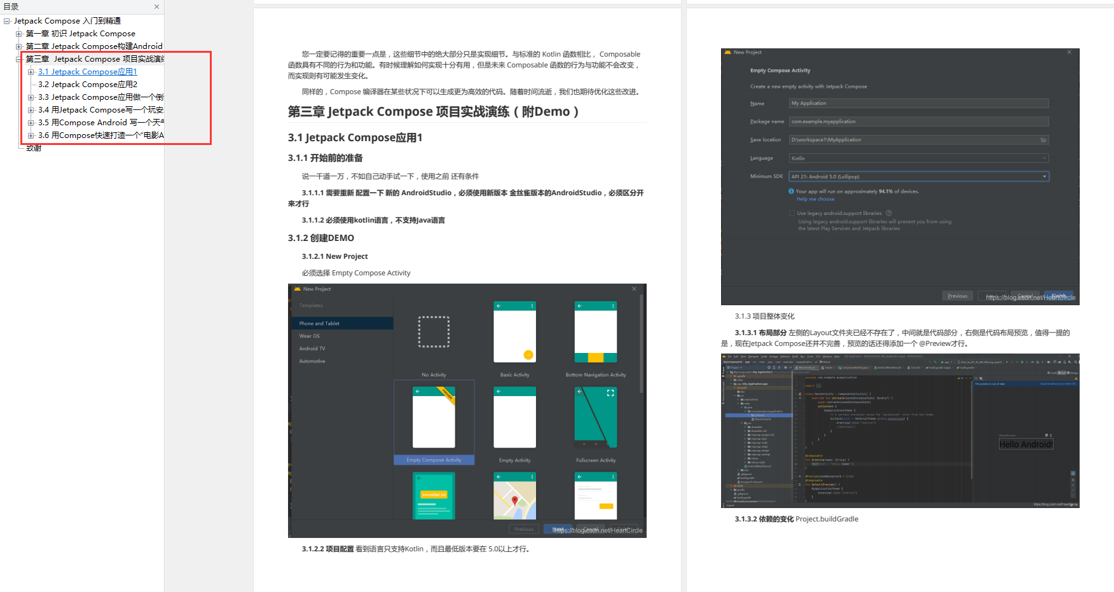Image resolution: width=1114 pixels, height=592 pixels.
Task: Jump to 3.3 Jetpack Compose应用做一个倒 entry
Action: 100,97
